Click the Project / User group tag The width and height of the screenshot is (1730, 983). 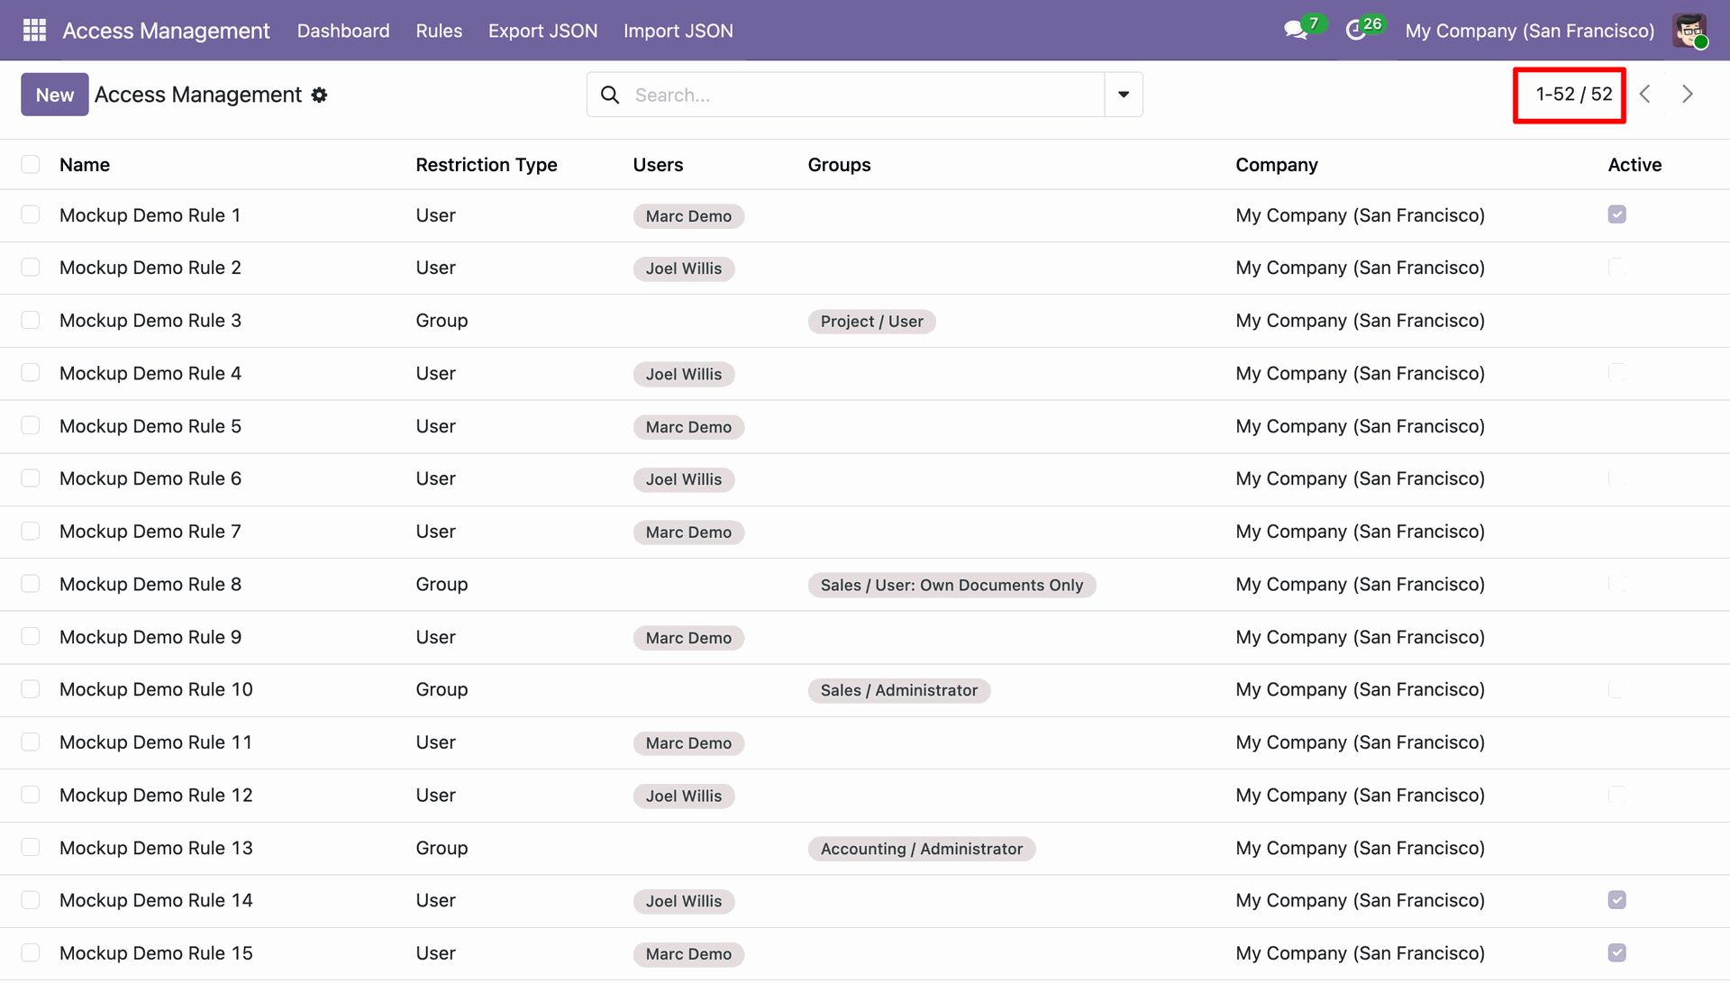tap(871, 322)
